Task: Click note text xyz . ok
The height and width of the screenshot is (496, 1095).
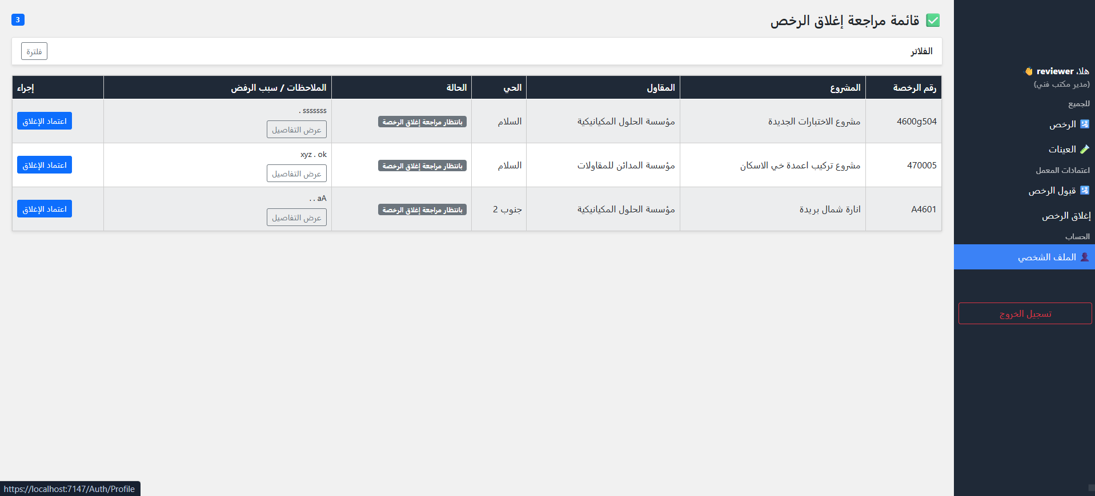Action: pos(314,154)
